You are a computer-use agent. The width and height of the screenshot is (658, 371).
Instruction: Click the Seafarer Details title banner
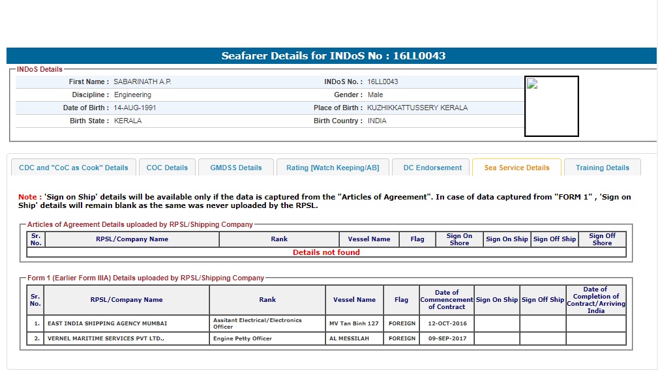pyautogui.click(x=333, y=56)
